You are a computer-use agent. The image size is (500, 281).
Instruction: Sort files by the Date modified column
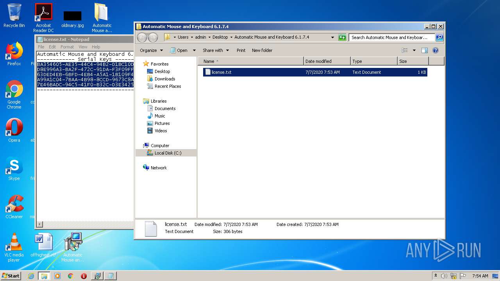pos(327,61)
